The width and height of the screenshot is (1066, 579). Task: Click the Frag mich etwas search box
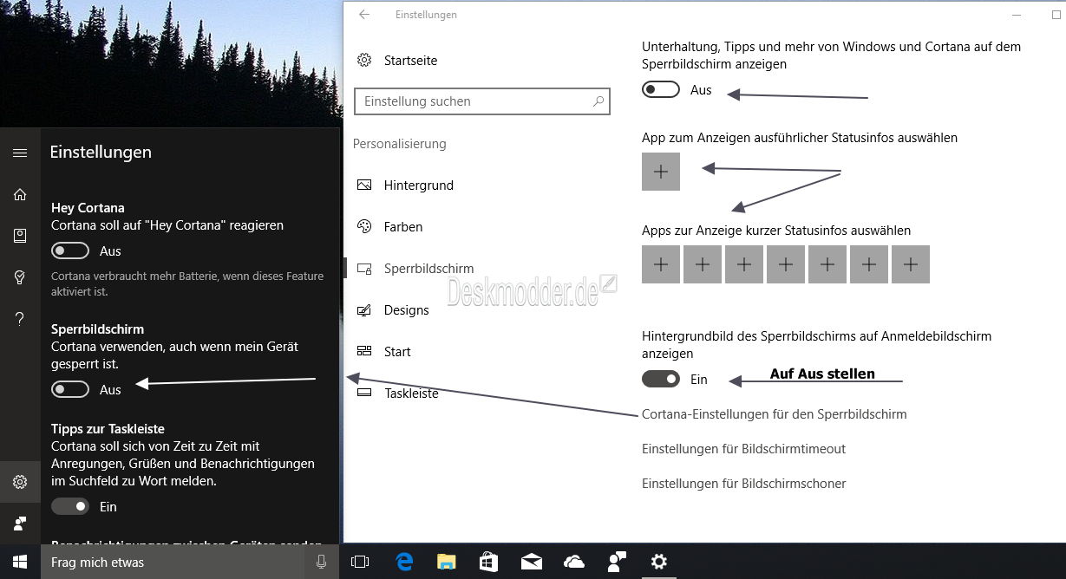point(190,562)
